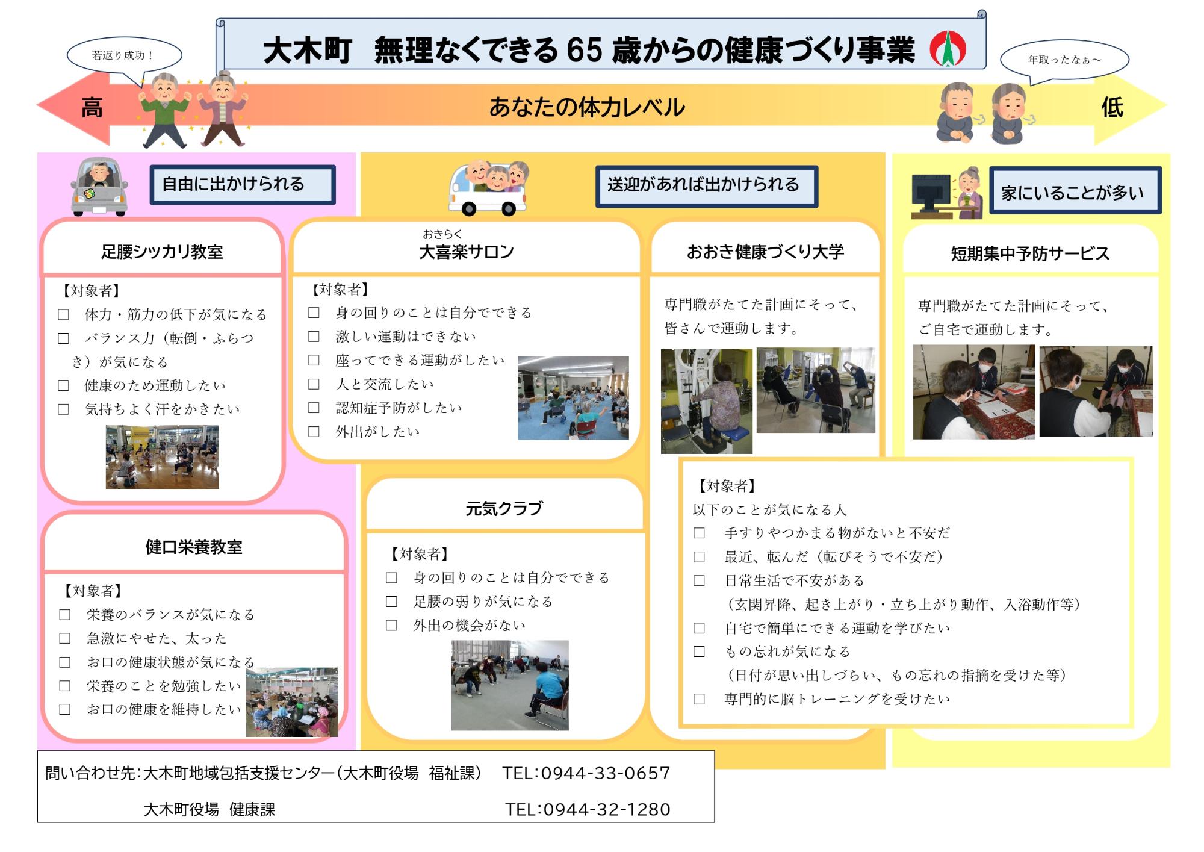This screenshot has height=852, width=1204.
Task: Check 外出の機会がない box
Action: tap(391, 626)
